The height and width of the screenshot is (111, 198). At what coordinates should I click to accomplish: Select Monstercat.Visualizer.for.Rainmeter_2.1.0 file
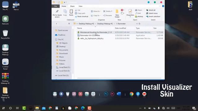[96, 32]
